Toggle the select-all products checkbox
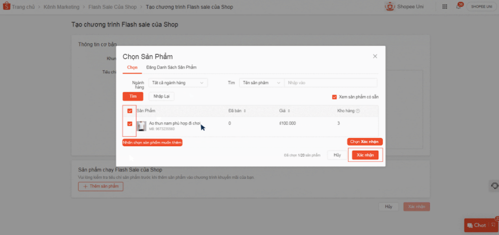499x235 pixels. tap(130, 111)
